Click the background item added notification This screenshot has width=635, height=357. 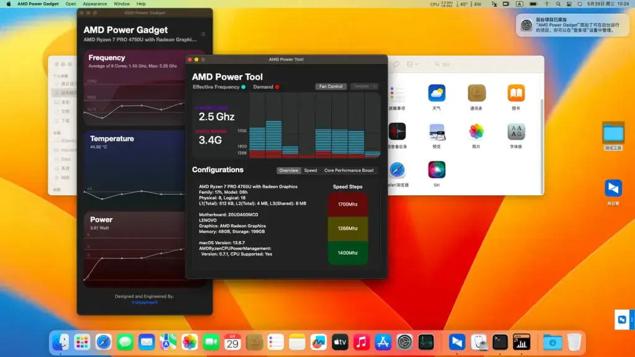click(x=572, y=25)
